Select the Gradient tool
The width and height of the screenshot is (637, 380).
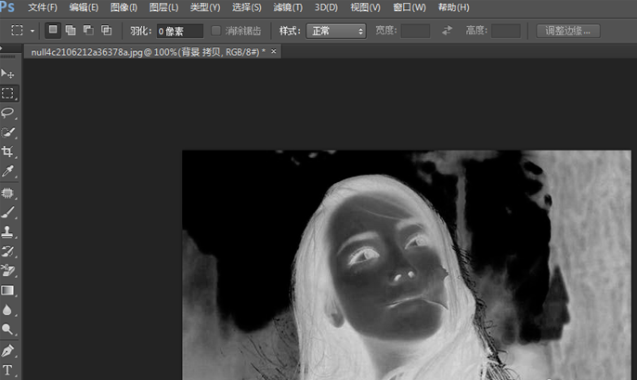(x=7, y=290)
